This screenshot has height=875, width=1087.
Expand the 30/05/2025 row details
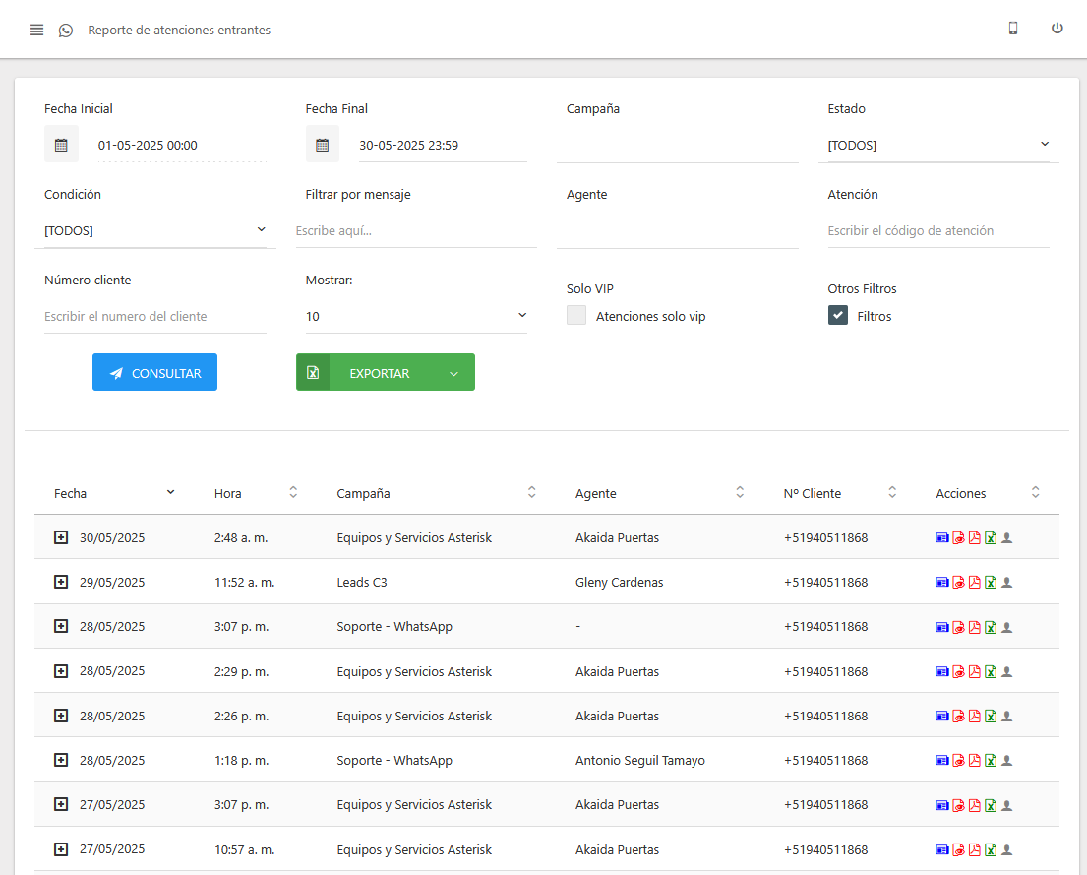click(x=61, y=537)
